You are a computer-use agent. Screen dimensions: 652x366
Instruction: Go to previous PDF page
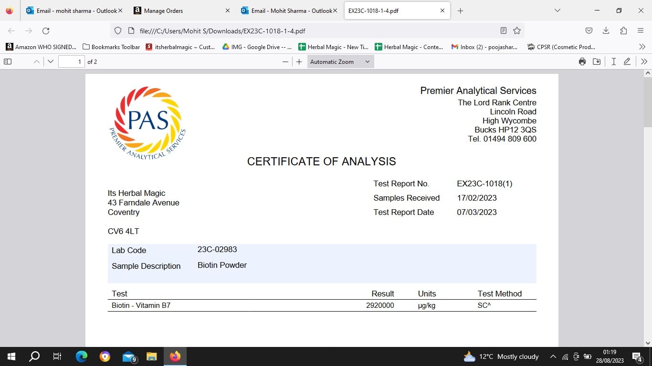(37, 61)
